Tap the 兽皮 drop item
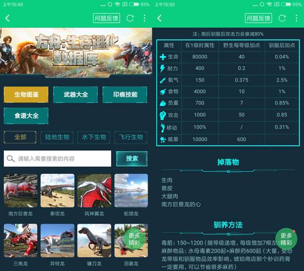Viewport: 304px width, 271px height. click(167, 188)
